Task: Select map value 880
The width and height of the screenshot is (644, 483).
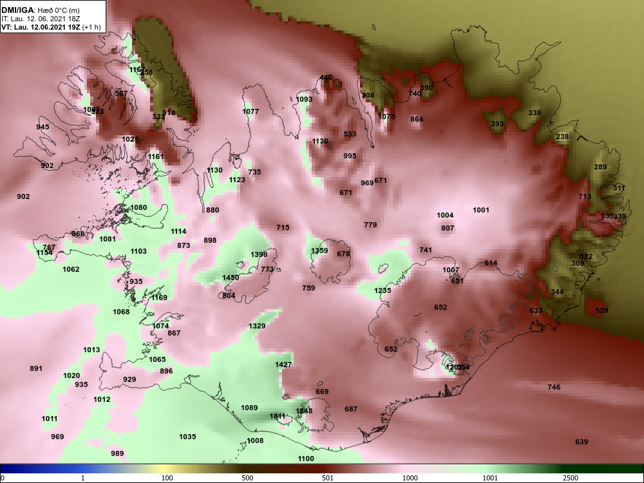Action: click(x=213, y=210)
